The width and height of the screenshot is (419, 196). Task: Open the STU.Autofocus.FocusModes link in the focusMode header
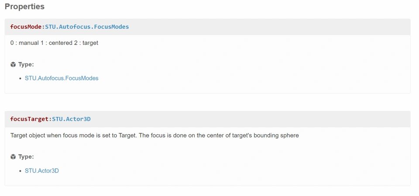pos(87,27)
